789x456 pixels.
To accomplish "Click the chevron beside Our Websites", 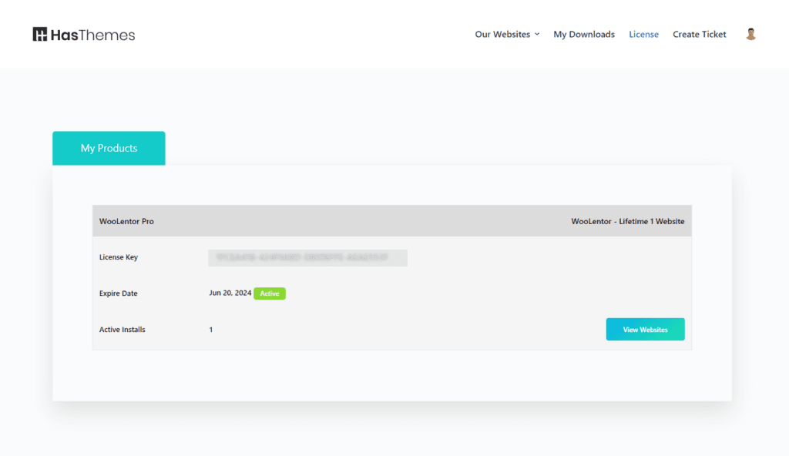I will coord(537,34).
